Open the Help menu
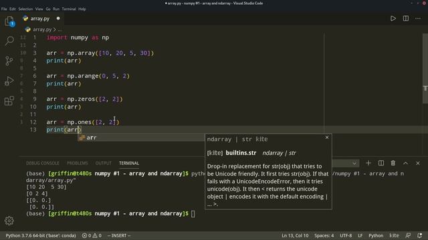428x240 pixels. pyautogui.click(x=82, y=9)
